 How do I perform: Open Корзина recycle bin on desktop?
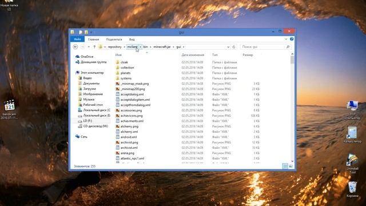click(352, 189)
